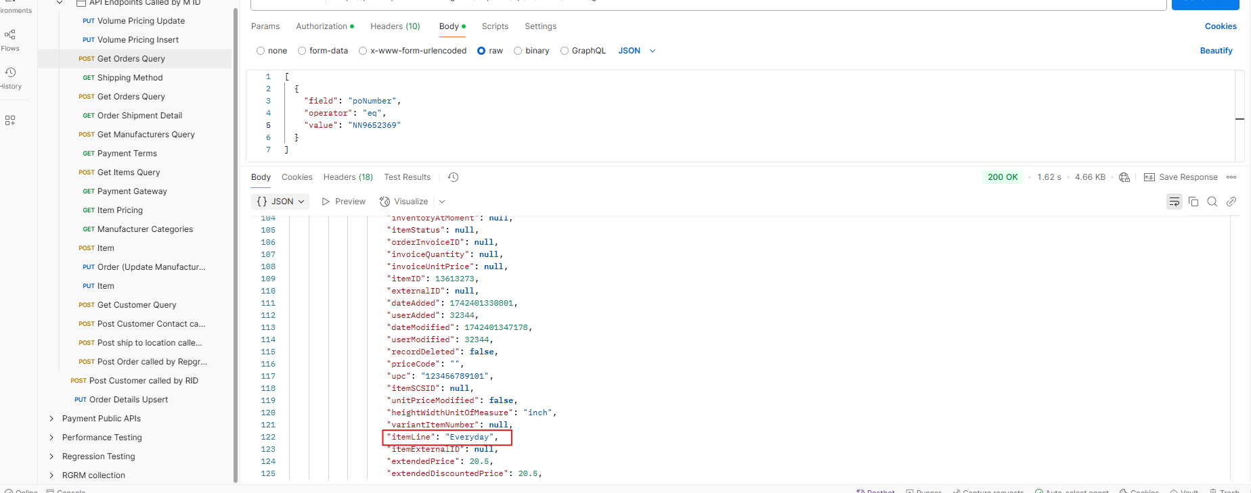Open the request Settings tab
The width and height of the screenshot is (1251, 493).
tap(540, 26)
